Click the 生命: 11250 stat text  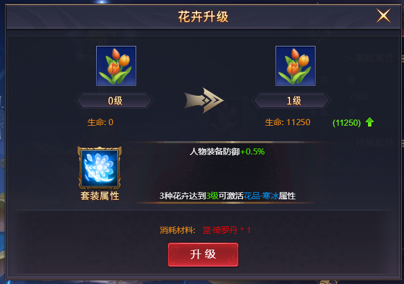coord(288,122)
